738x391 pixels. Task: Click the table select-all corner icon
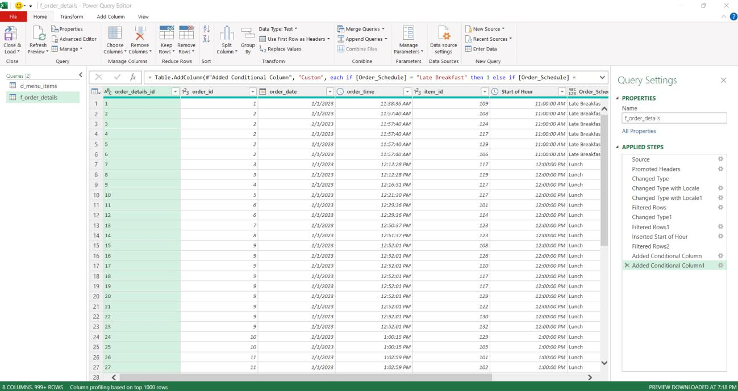point(95,92)
